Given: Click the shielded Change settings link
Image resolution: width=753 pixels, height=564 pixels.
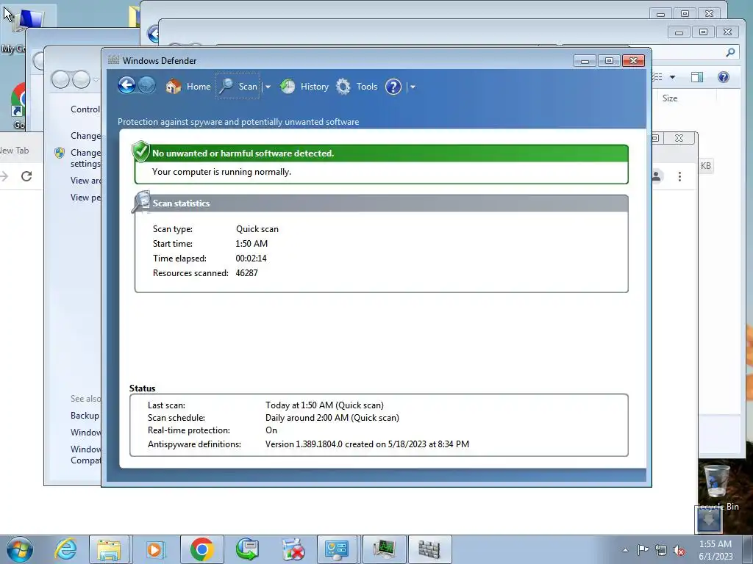Looking at the screenshot, I should tap(85, 158).
